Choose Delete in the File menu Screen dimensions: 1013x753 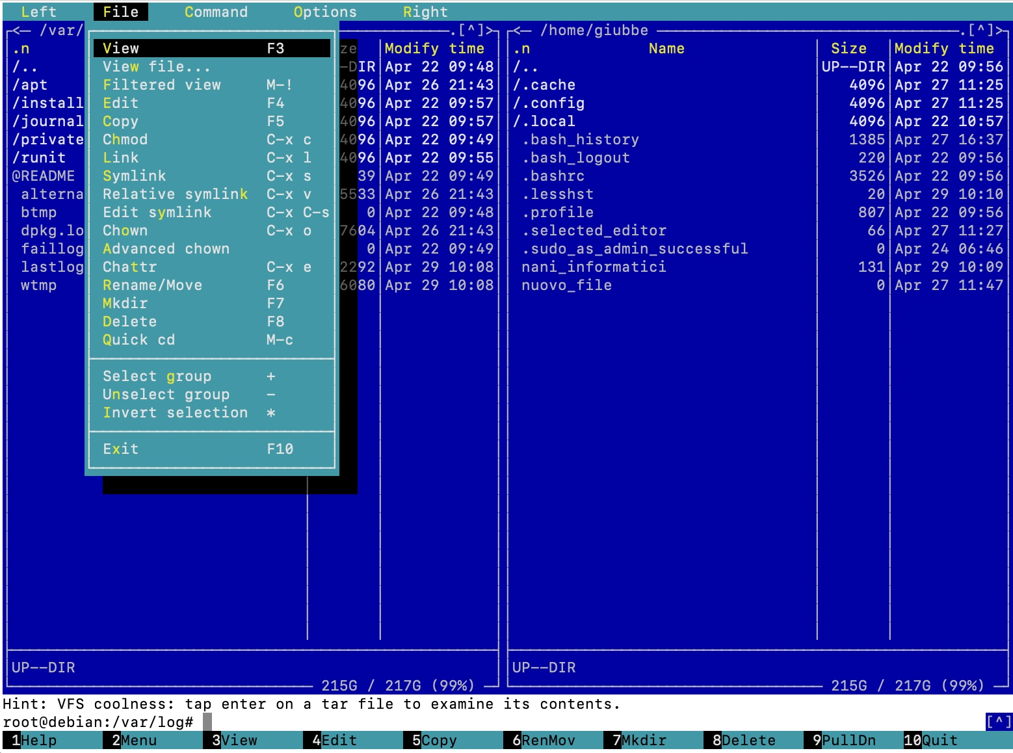coord(129,321)
